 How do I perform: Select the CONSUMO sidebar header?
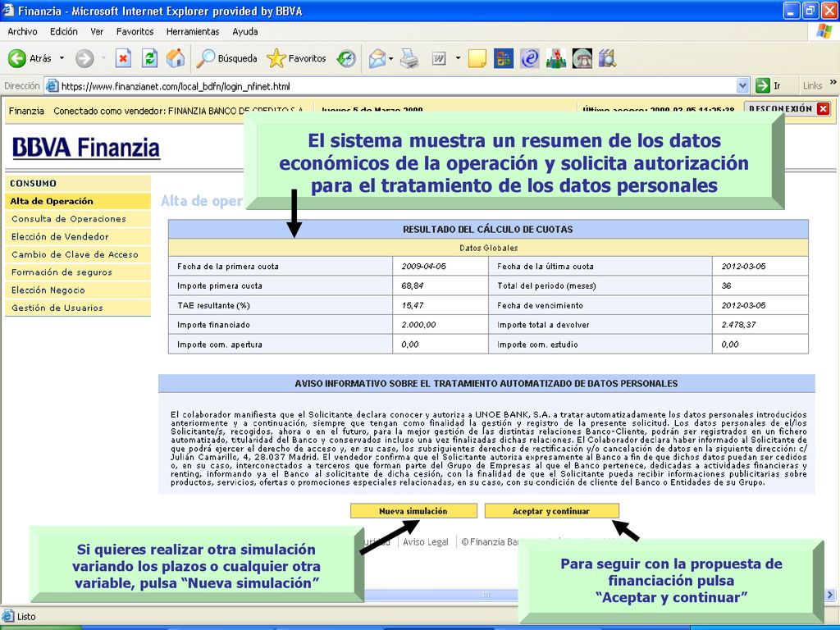click(x=78, y=183)
